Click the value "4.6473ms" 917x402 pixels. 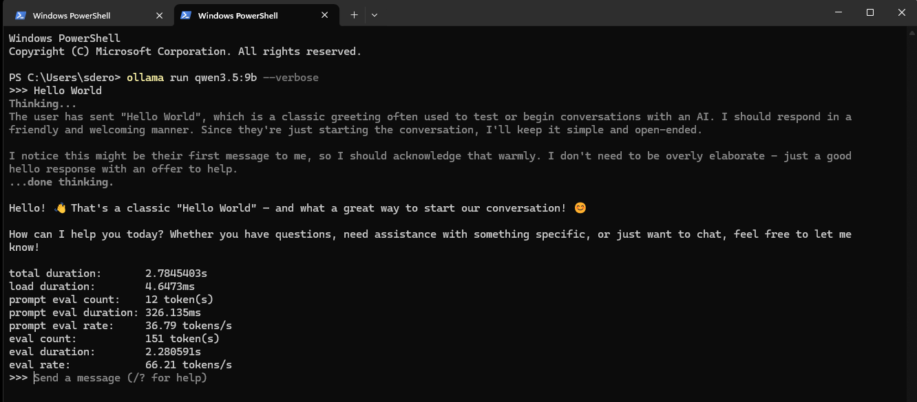[170, 287]
